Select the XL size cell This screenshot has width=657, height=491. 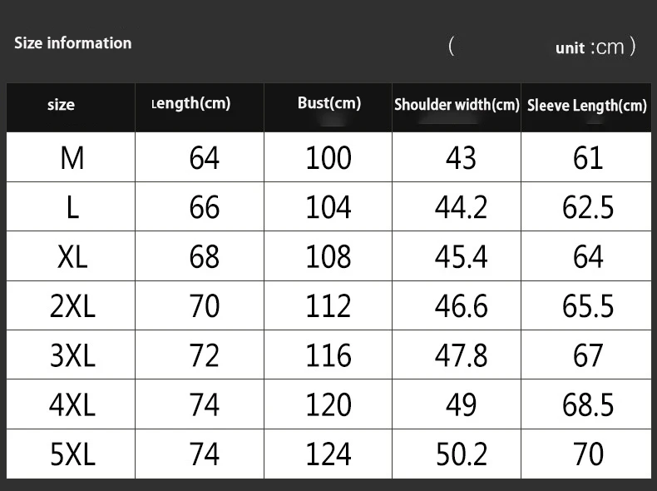click(72, 256)
